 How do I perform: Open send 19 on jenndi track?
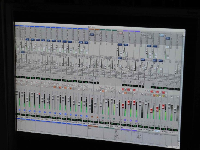tap(155, 46)
